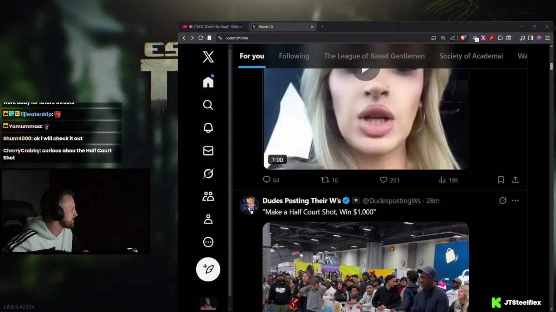Screen dimensions: 556x312
Task: Go forward in browser history
Action: coord(192,38)
